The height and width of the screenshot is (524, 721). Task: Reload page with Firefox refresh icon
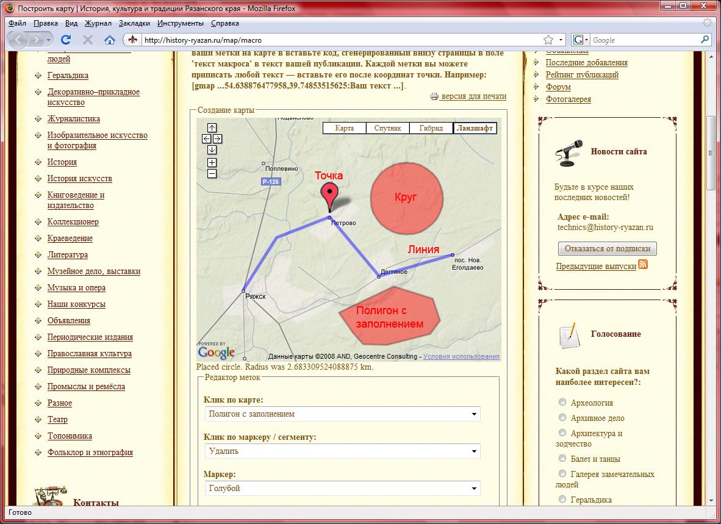[x=66, y=40]
